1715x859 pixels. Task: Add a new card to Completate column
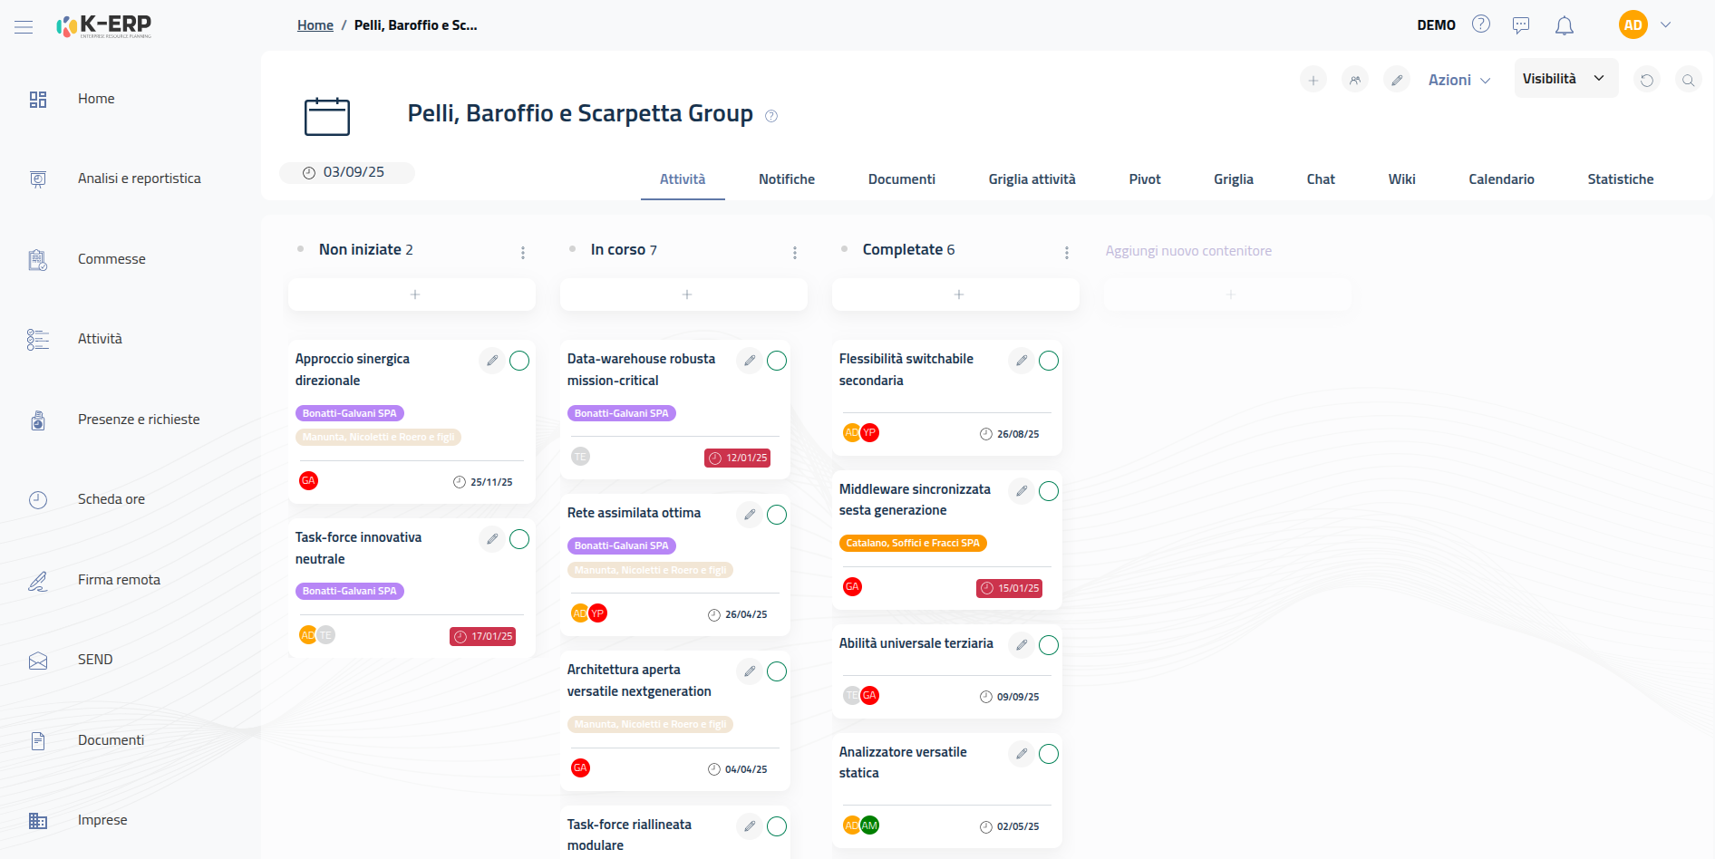coord(958,294)
